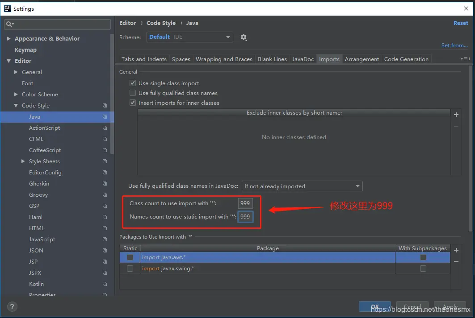The image size is (475, 318).
Task: Check With Subpackages for java.awt
Action: click(423, 257)
